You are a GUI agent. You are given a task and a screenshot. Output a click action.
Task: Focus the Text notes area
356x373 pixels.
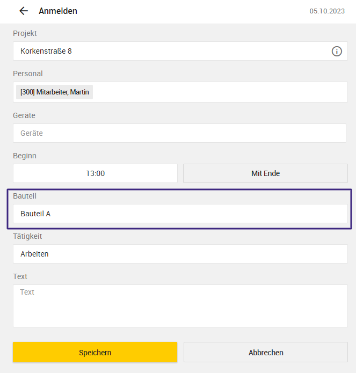tap(180, 306)
